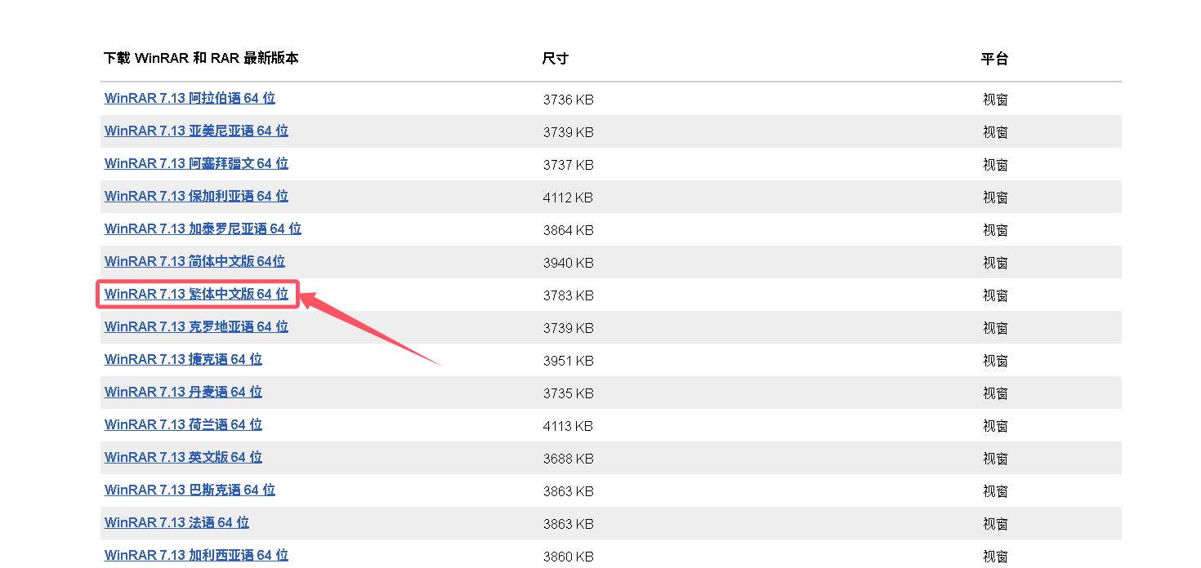Select WinRAR 7.13 保加利亚语 64 位 link

pos(196,196)
